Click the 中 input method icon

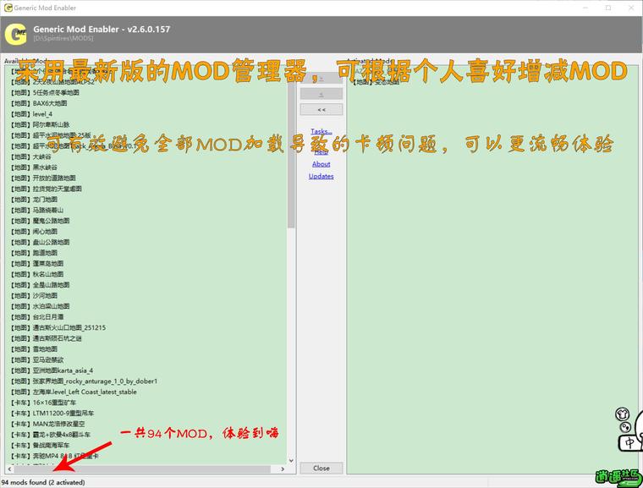click(629, 443)
